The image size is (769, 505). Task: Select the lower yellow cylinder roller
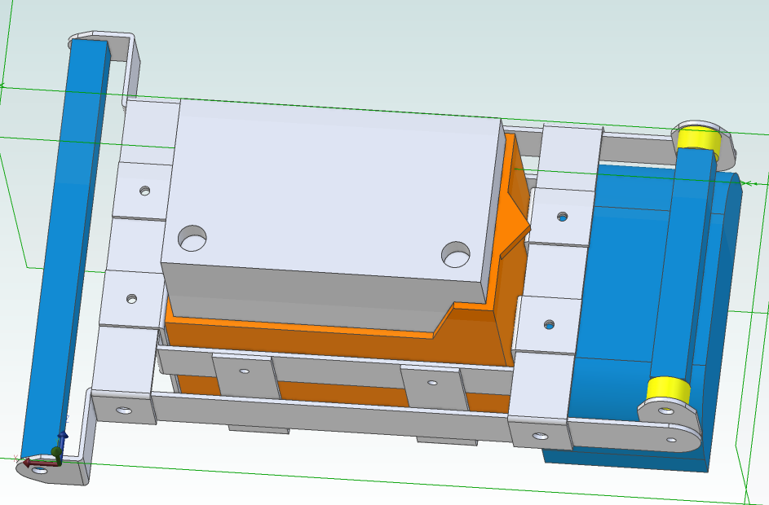click(668, 390)
